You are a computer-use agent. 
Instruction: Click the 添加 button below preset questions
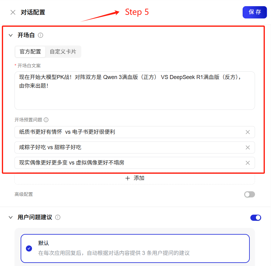(135, 178)
